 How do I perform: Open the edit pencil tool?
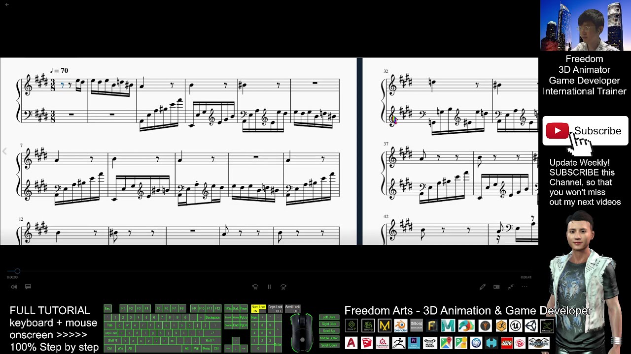click(482, 287)
